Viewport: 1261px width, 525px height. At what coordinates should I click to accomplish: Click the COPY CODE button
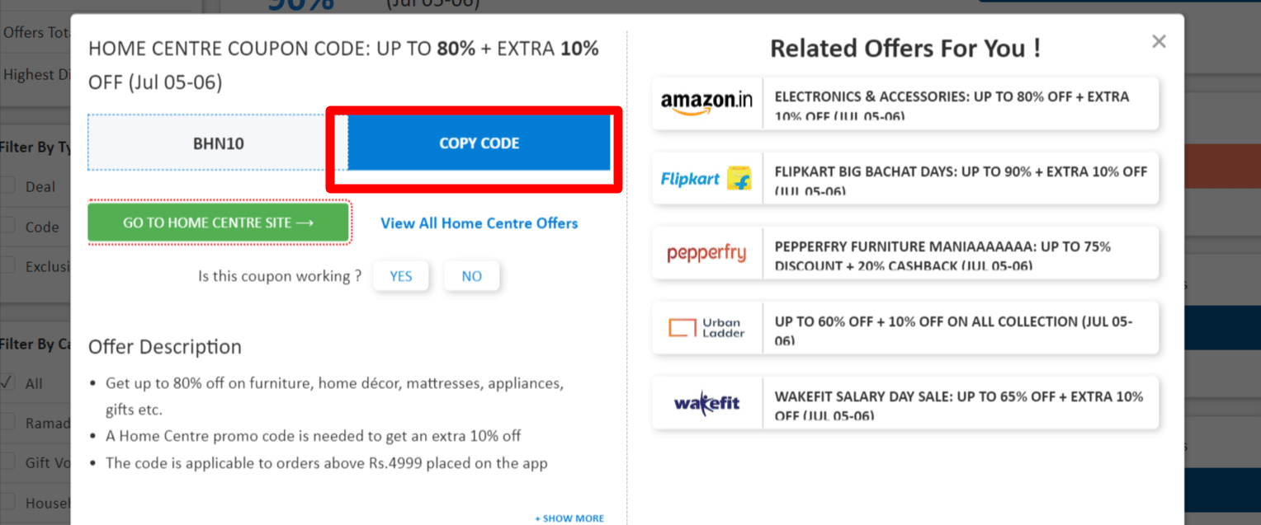tap(479, 143)
